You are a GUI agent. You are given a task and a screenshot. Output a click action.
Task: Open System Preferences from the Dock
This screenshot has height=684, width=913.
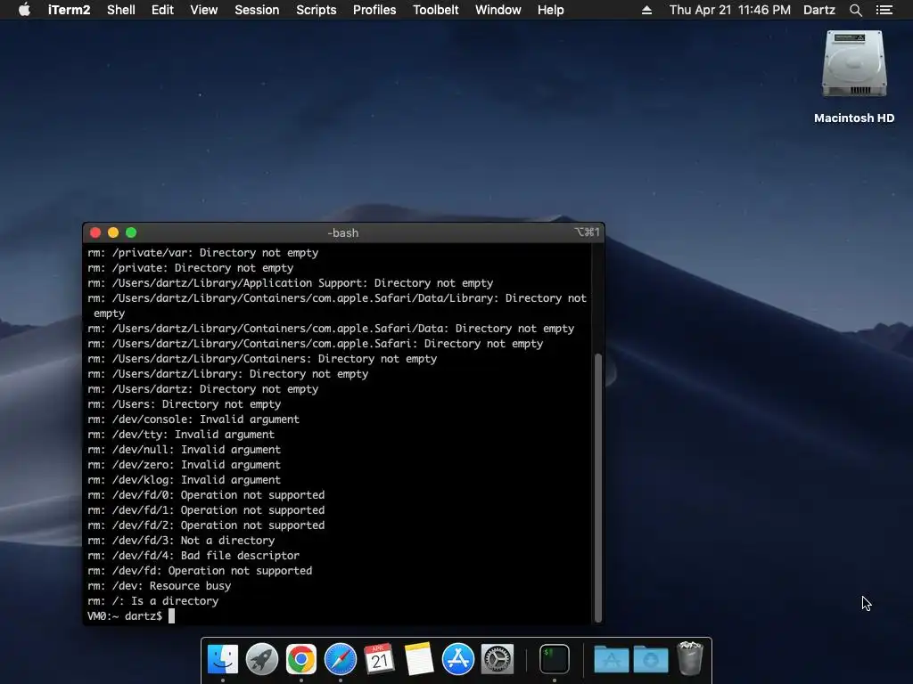click(x=497, y=659)
